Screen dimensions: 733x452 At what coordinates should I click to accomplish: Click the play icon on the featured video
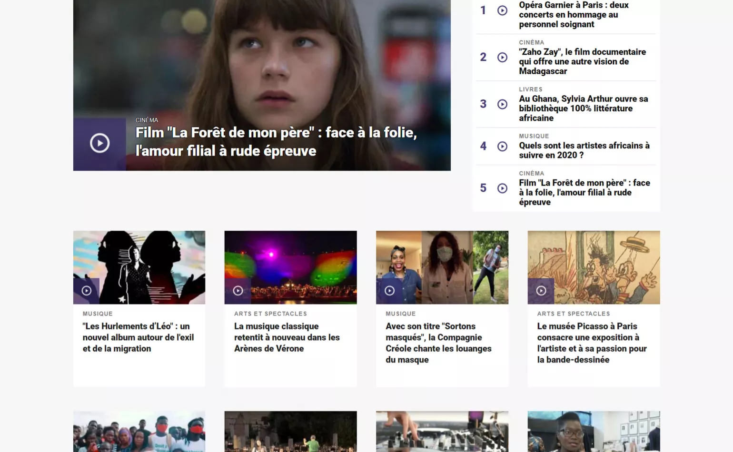tap(99, 142)
